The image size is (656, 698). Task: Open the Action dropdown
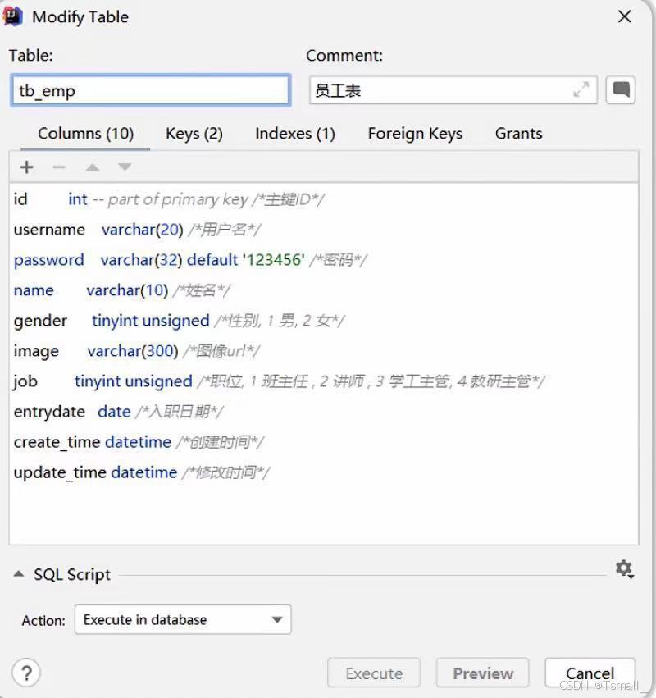coord(279,619)
